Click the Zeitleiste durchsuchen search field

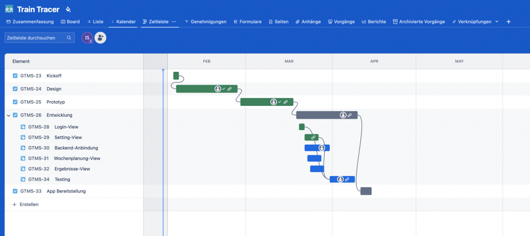36,38
